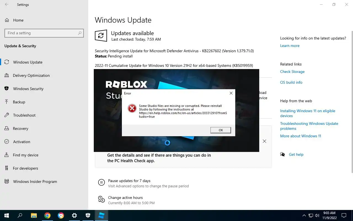Open the OS build info link
Viewport: 353px width, 221px height.
tap(291, 82)
